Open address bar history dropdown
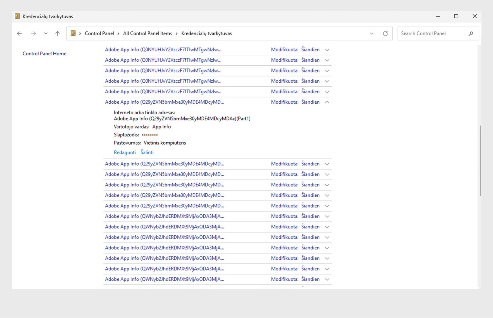The width and height of the screenshot is (493, 318). (x=372, y=34)
